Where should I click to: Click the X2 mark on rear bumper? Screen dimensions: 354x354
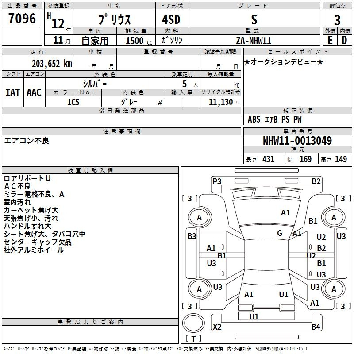217,327
